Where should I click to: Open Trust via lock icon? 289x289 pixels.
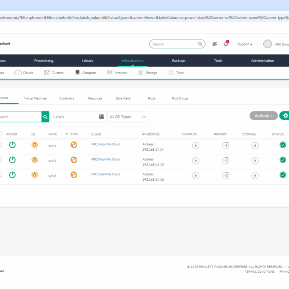click(x=171, y=73)
